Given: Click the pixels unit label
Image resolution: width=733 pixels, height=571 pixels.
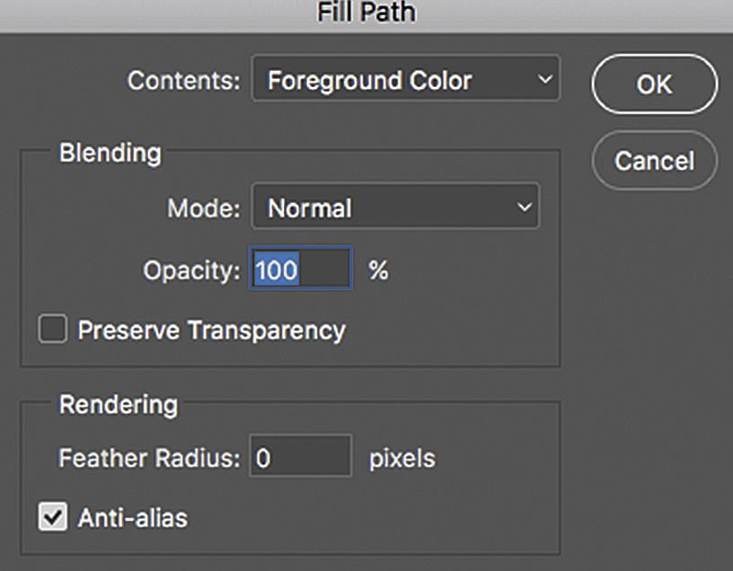Looking at the screenshot, I should tap(402, 459).
